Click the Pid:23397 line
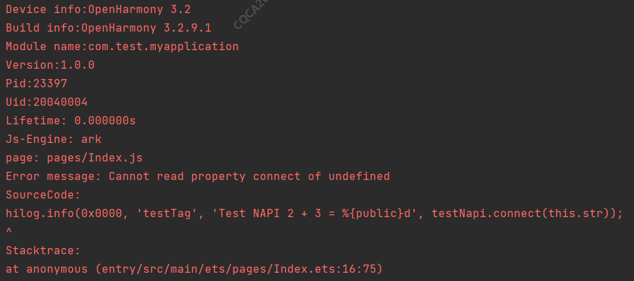 pos(36,84)
